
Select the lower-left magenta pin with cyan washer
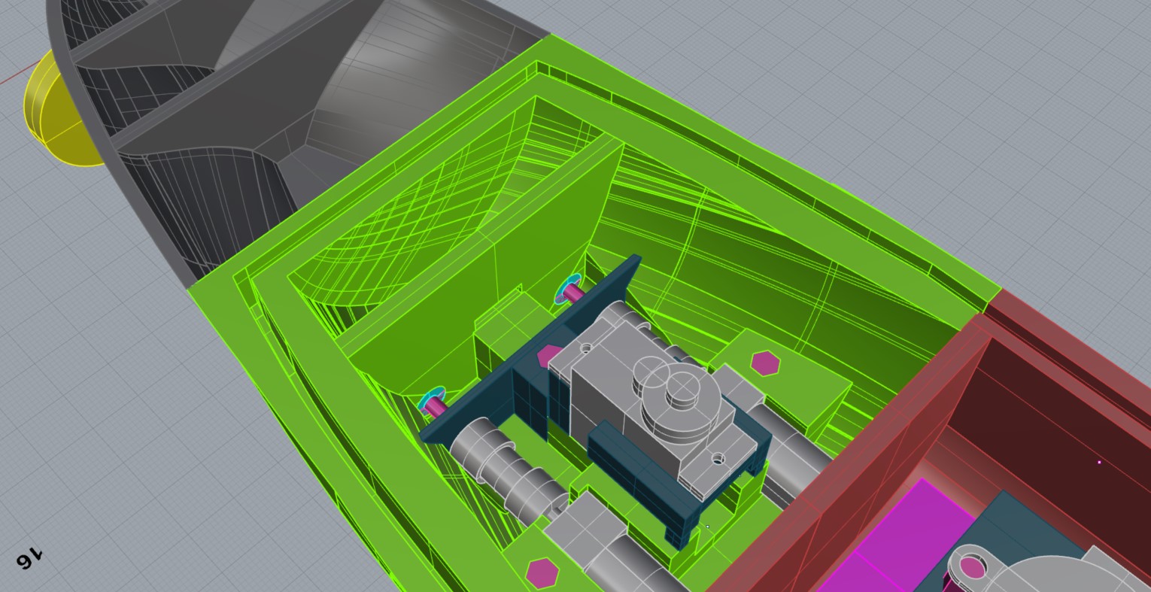click(435, 404)
